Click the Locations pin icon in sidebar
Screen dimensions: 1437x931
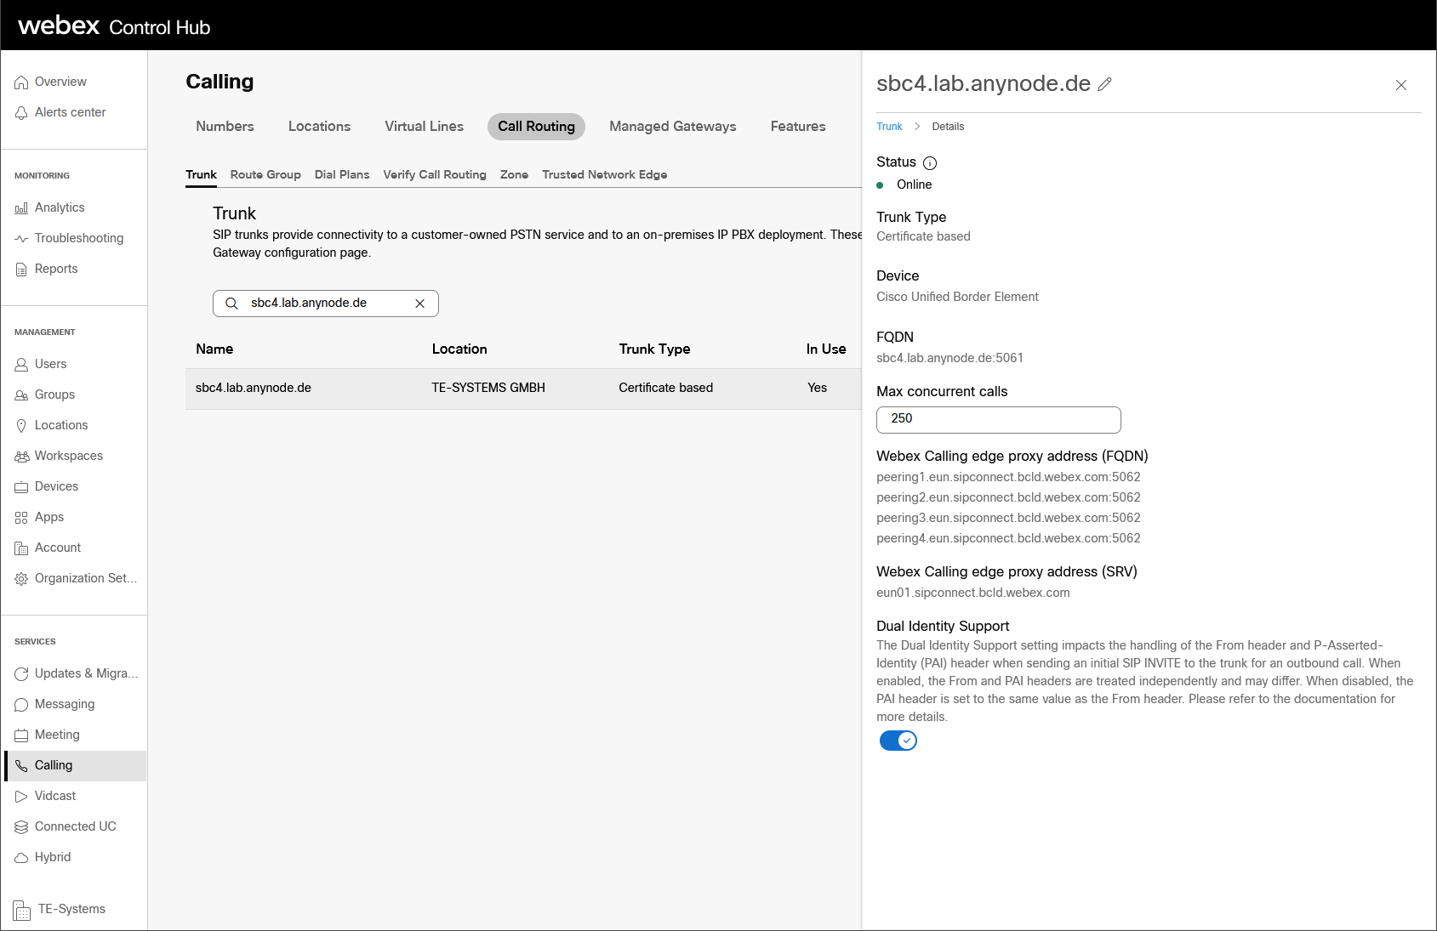tap(21, 426)
